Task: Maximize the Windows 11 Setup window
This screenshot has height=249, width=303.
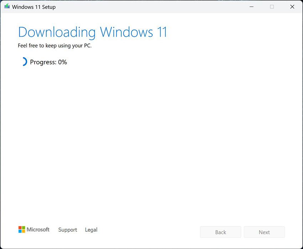Action: pyautogui.click(x=272, y=7)
